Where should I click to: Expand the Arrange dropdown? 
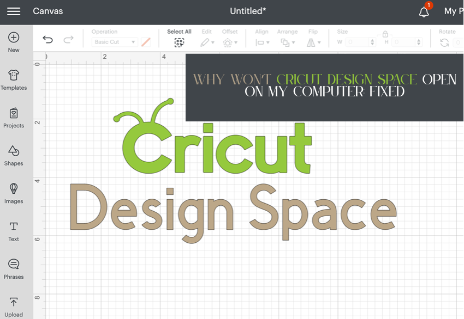pyautogui.click(x=288, y=42)
